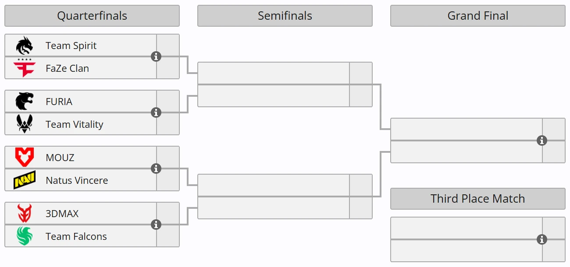Click the Quarterfinals column header

[92, 16]
